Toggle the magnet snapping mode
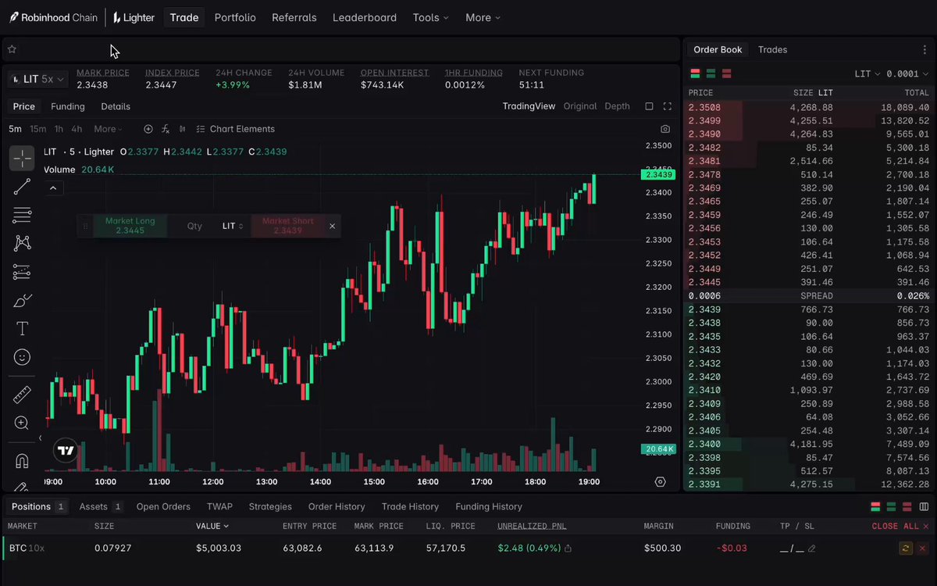Image resolution: width=937 pixels, height=586 pixels. coord(22,461)
